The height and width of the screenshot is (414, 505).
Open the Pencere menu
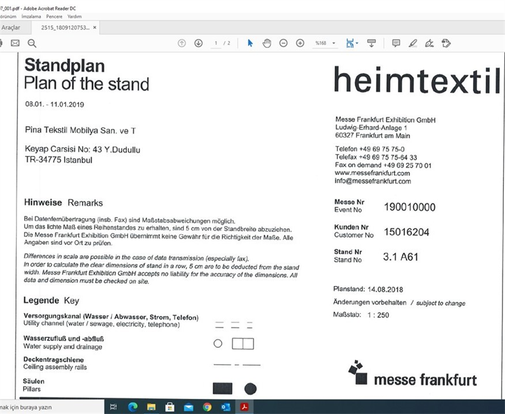(x=54, y=16)
